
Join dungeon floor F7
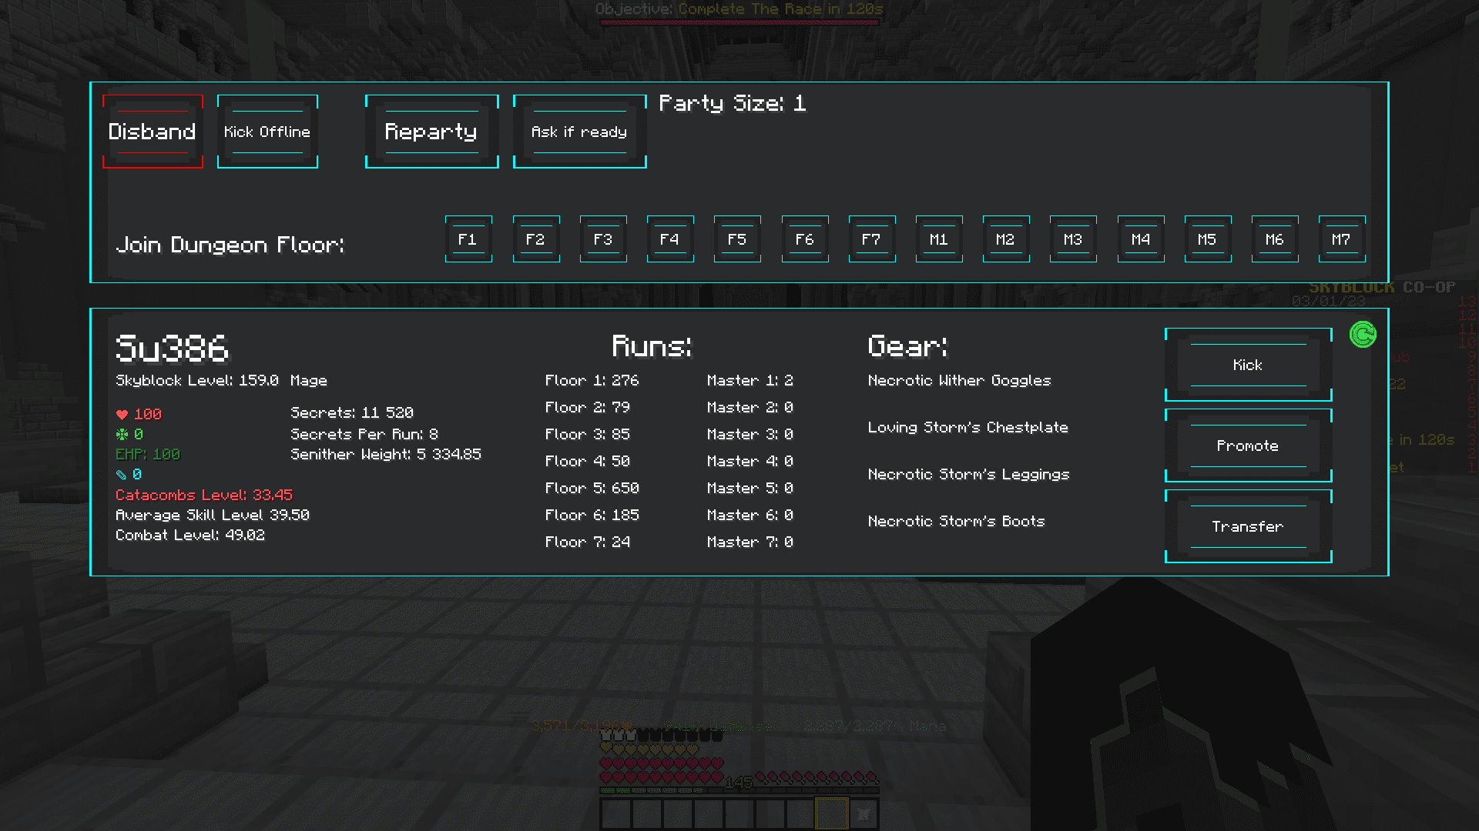click(x=872, y=239)
